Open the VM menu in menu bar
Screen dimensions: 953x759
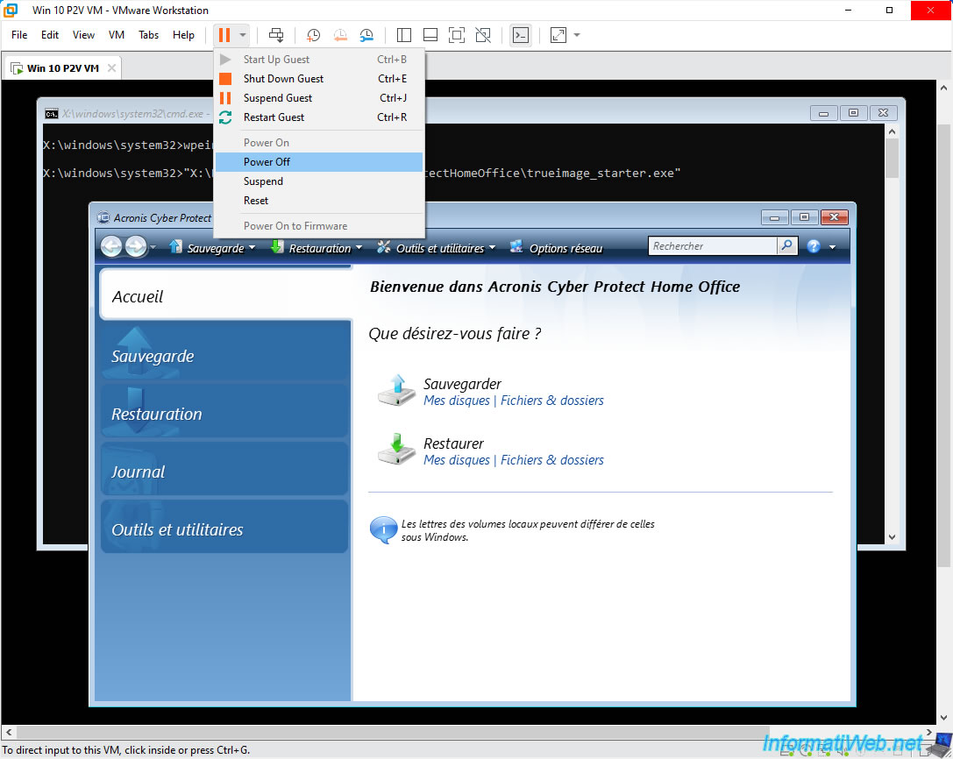tap(116, 35)
